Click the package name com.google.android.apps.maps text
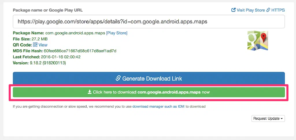Viewport: 296px width, 140px height. pos(75,33)
